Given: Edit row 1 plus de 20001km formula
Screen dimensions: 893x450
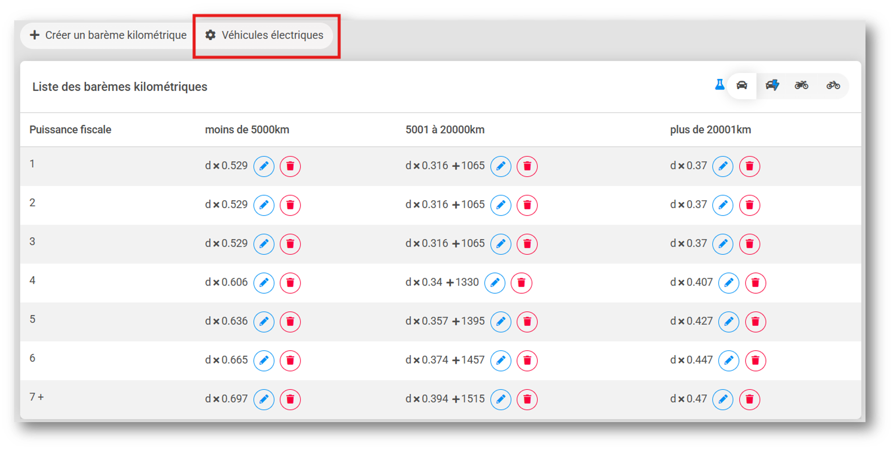Looking at the screenshot, I should [x=723, y=166].
